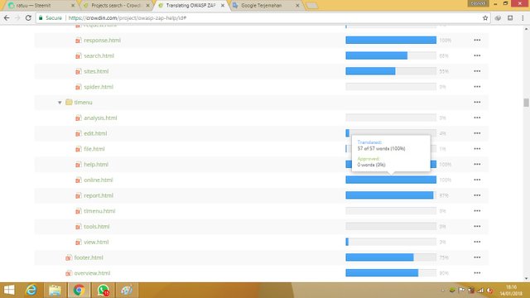Open options menu for tools.html row
Image resolution: width=530 pixels, height=298 pixels.
pos(477,227)
